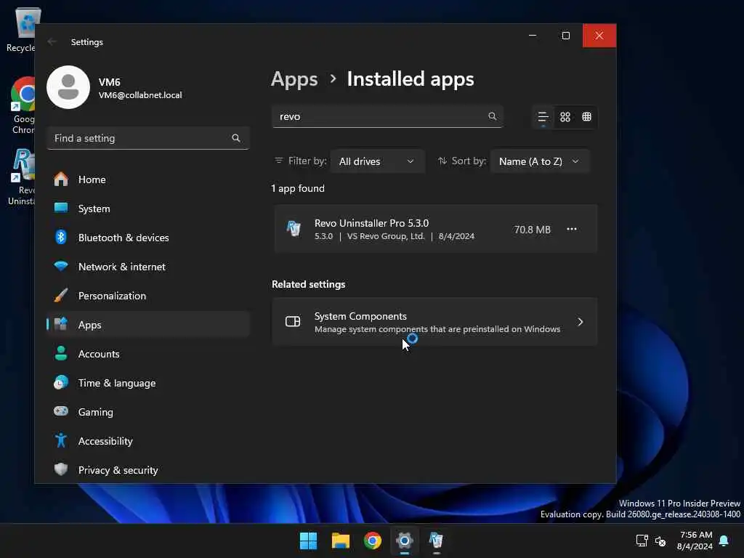Open Personalization settings in the sidebar
The height and width of the screenshot is (558, 744).
[148, 296]
